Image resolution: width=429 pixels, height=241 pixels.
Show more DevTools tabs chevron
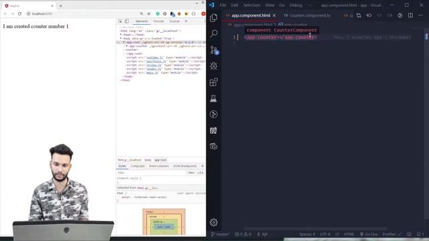186,21
